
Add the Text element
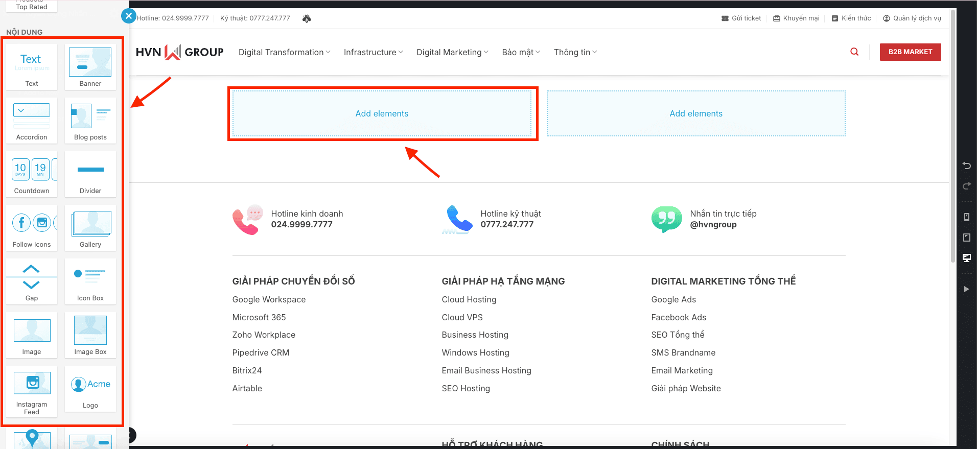pyautogui.click(x=32, y=67)
